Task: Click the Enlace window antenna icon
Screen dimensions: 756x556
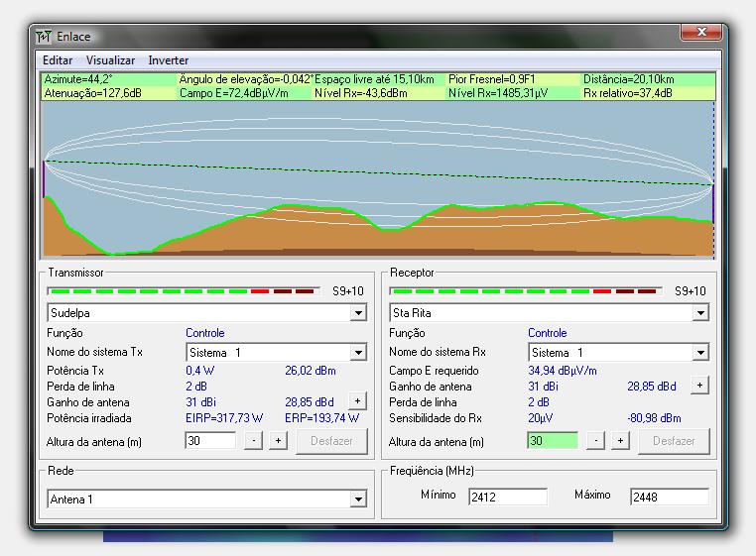Action: pos(44,37)
